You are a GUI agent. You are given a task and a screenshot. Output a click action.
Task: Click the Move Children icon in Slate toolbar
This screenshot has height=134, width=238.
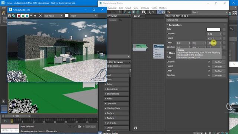pos(125,12)
